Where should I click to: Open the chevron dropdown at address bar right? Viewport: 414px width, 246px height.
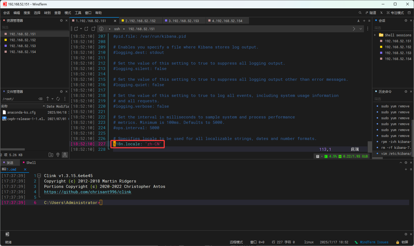click(x=360, y=29)
